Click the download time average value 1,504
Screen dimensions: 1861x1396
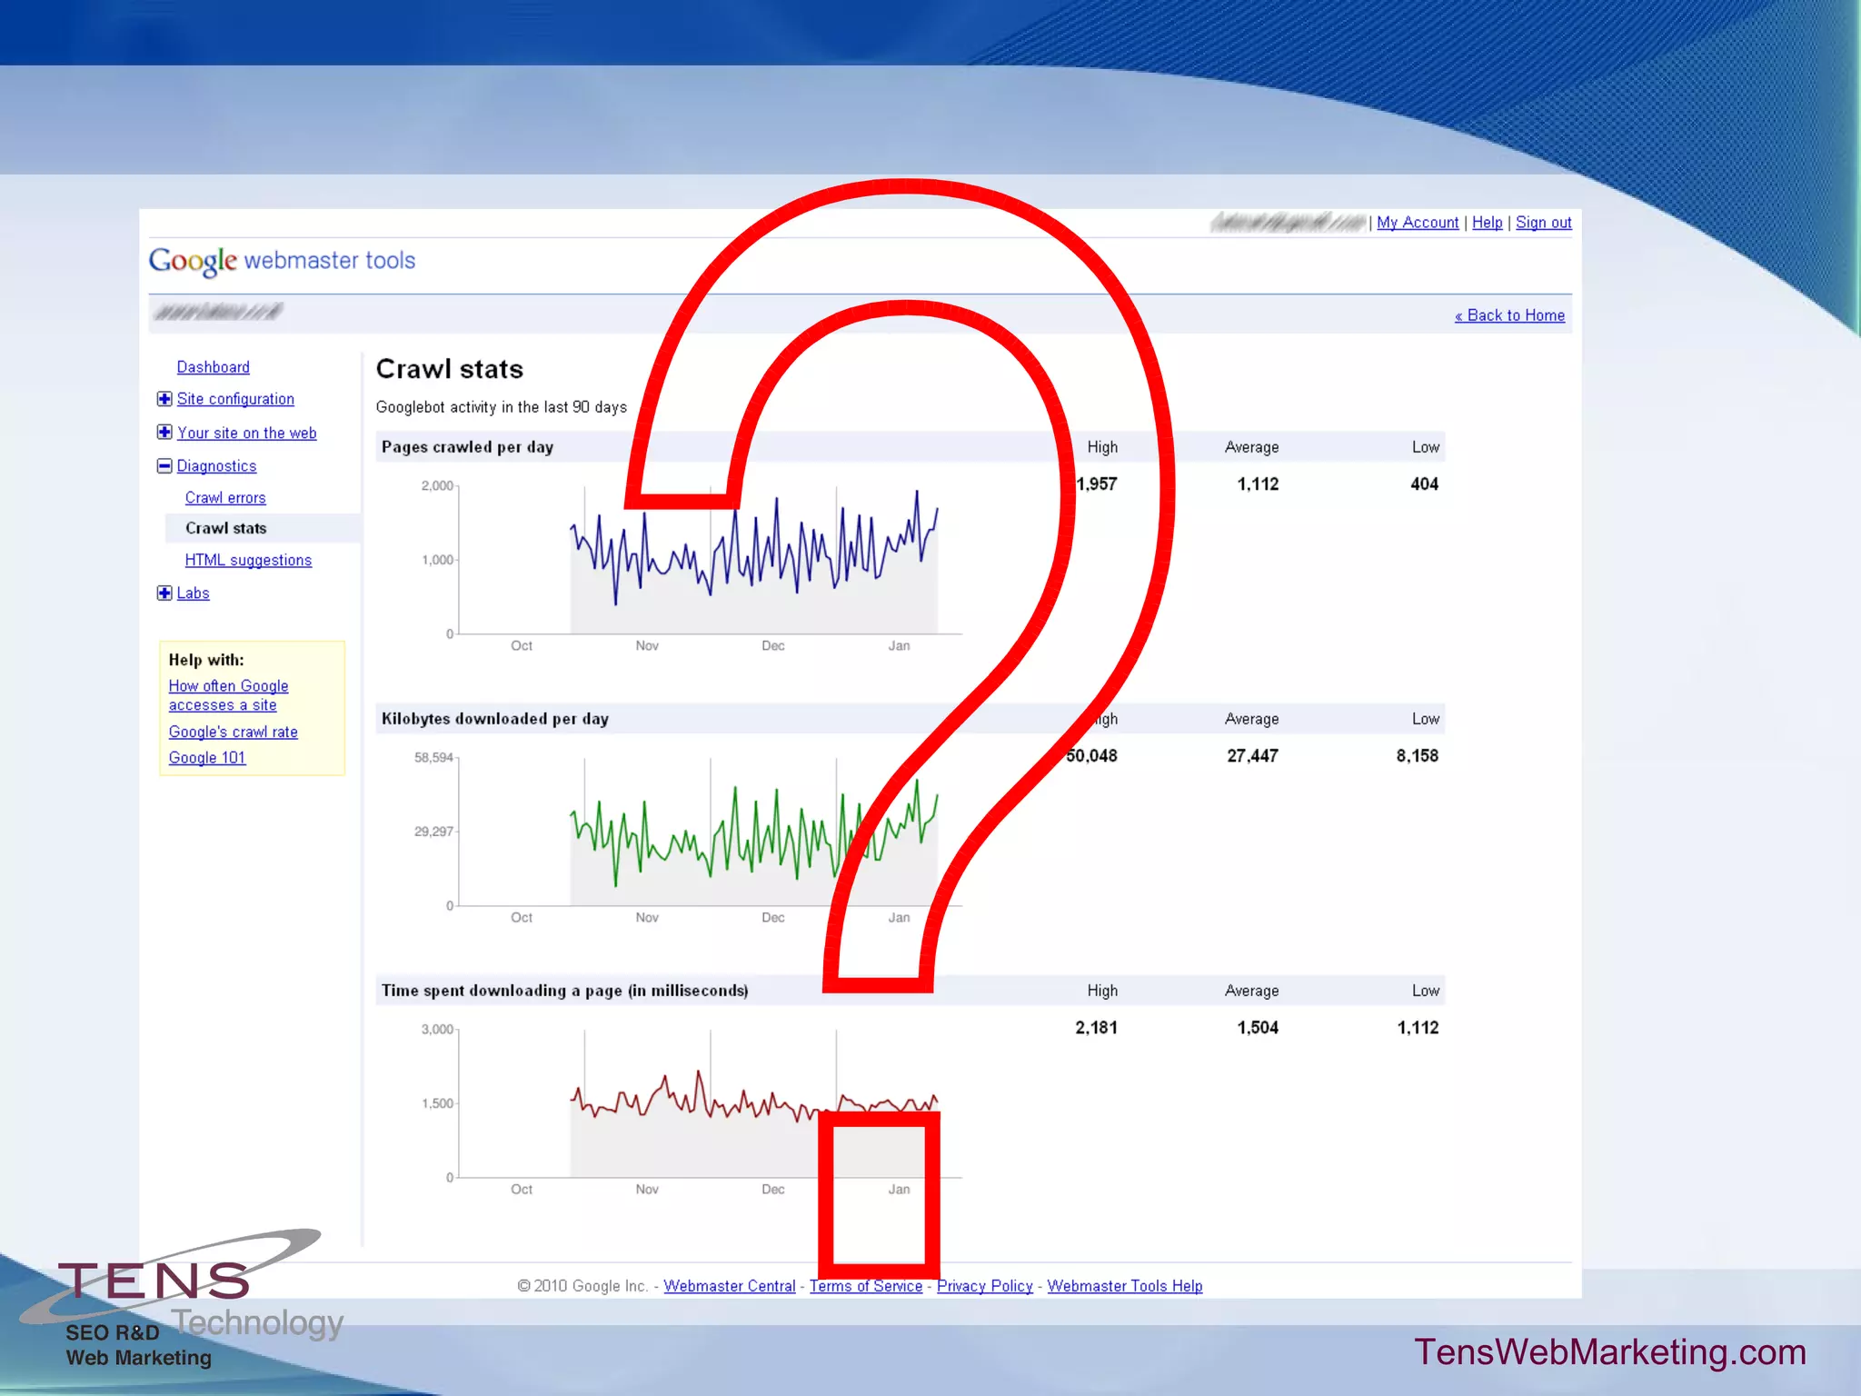(x=1258, y=1028)
